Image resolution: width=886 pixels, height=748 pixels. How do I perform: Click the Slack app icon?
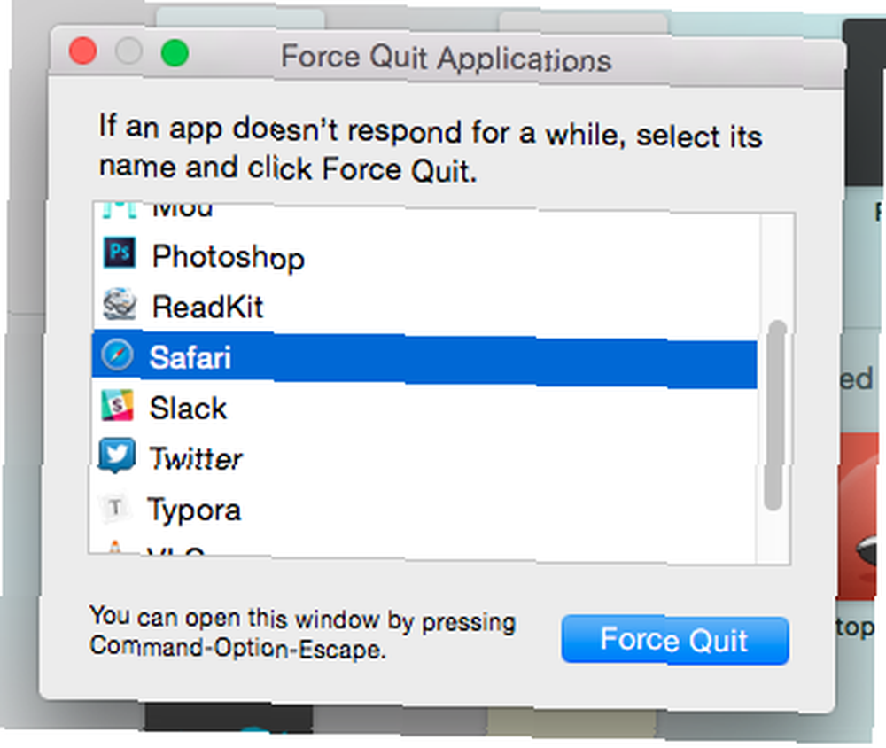click(x=117, y=406)
